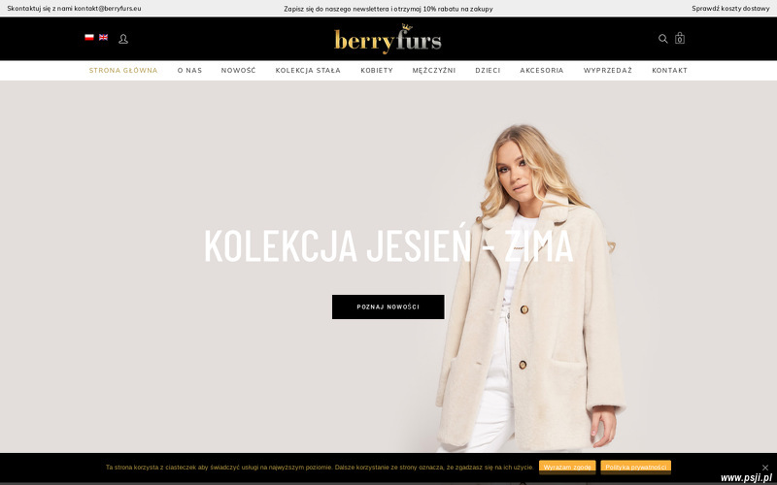Open Kolekcja Stała in the navigation
Screen dimensions: 777x485
tap(308, 70)
